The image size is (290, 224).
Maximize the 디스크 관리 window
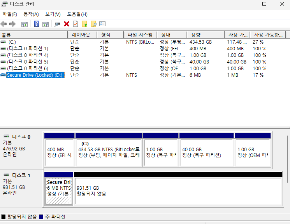point(264,4)
